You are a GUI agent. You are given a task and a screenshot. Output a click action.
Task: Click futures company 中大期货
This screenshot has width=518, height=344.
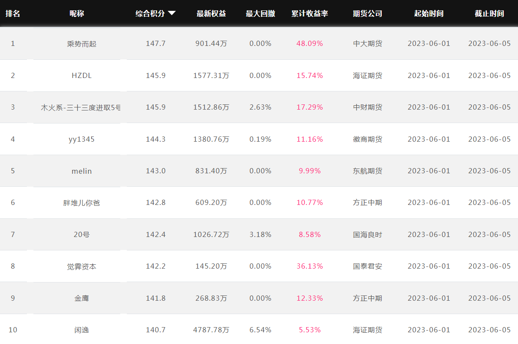(x=367, y=43)
